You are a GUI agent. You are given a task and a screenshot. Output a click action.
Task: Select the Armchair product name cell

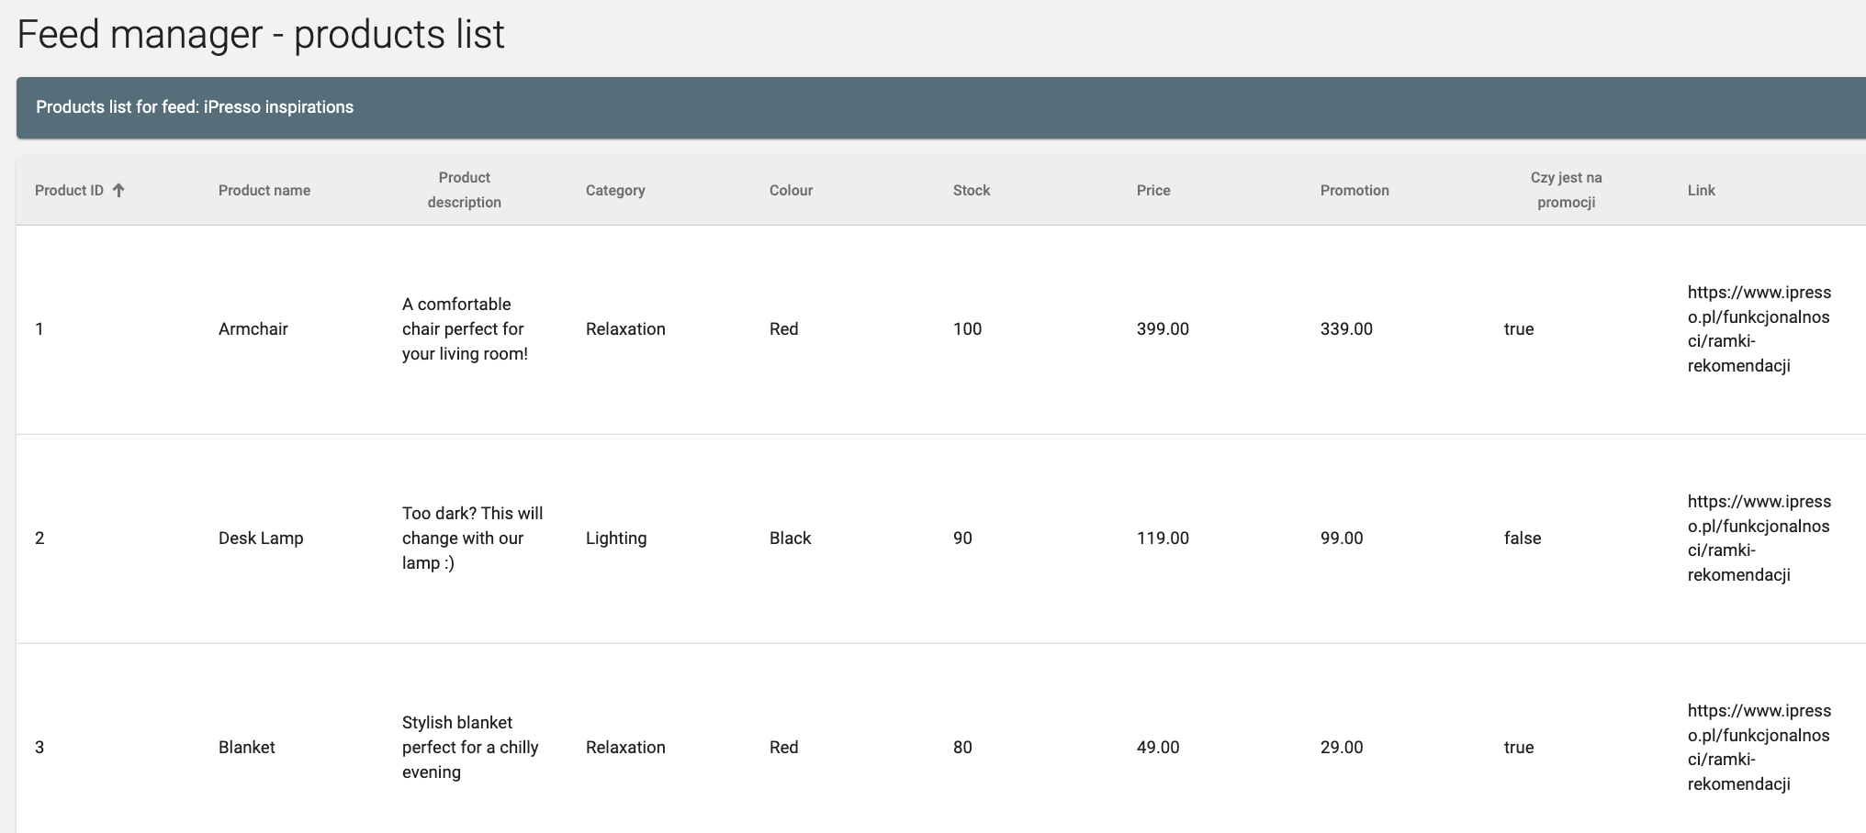tap(253, 328)
